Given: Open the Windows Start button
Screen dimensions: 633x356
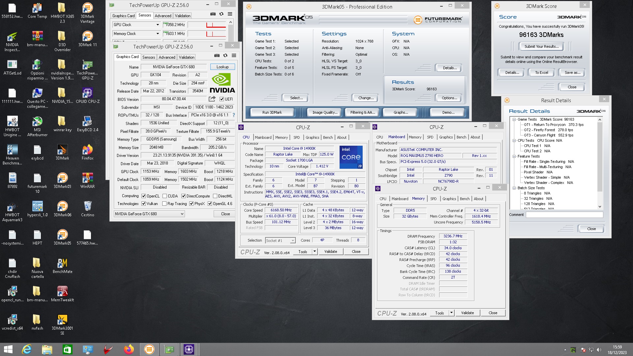Looking at the screenshot, I should point(8,349).
